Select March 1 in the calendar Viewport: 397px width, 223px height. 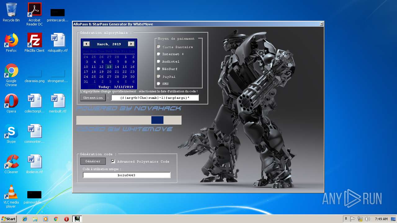coord(126,57)
